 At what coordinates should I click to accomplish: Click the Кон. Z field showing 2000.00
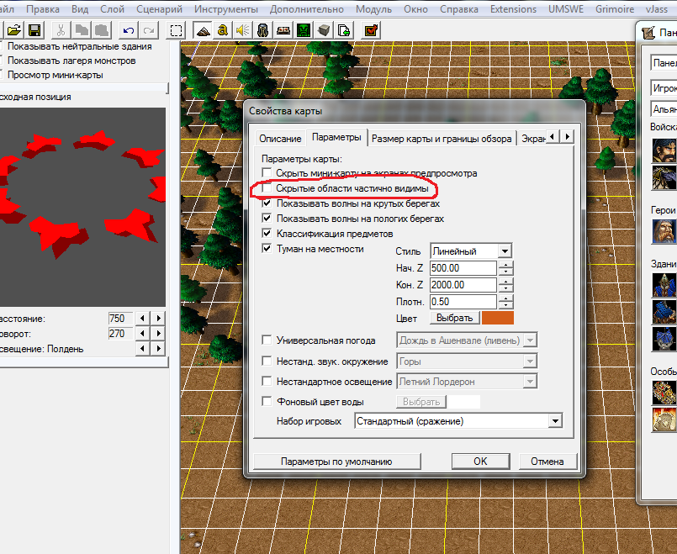point(463,285)
